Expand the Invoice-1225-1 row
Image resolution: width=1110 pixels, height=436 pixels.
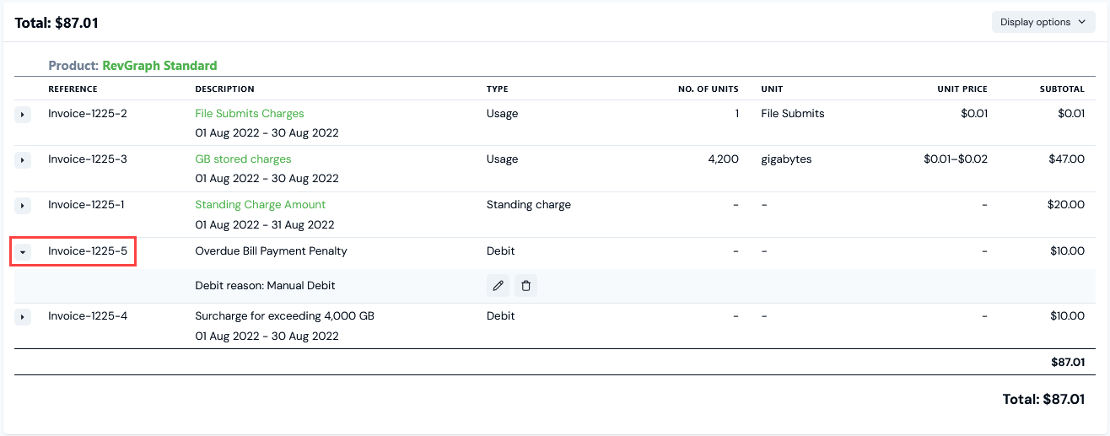(23, 205)
